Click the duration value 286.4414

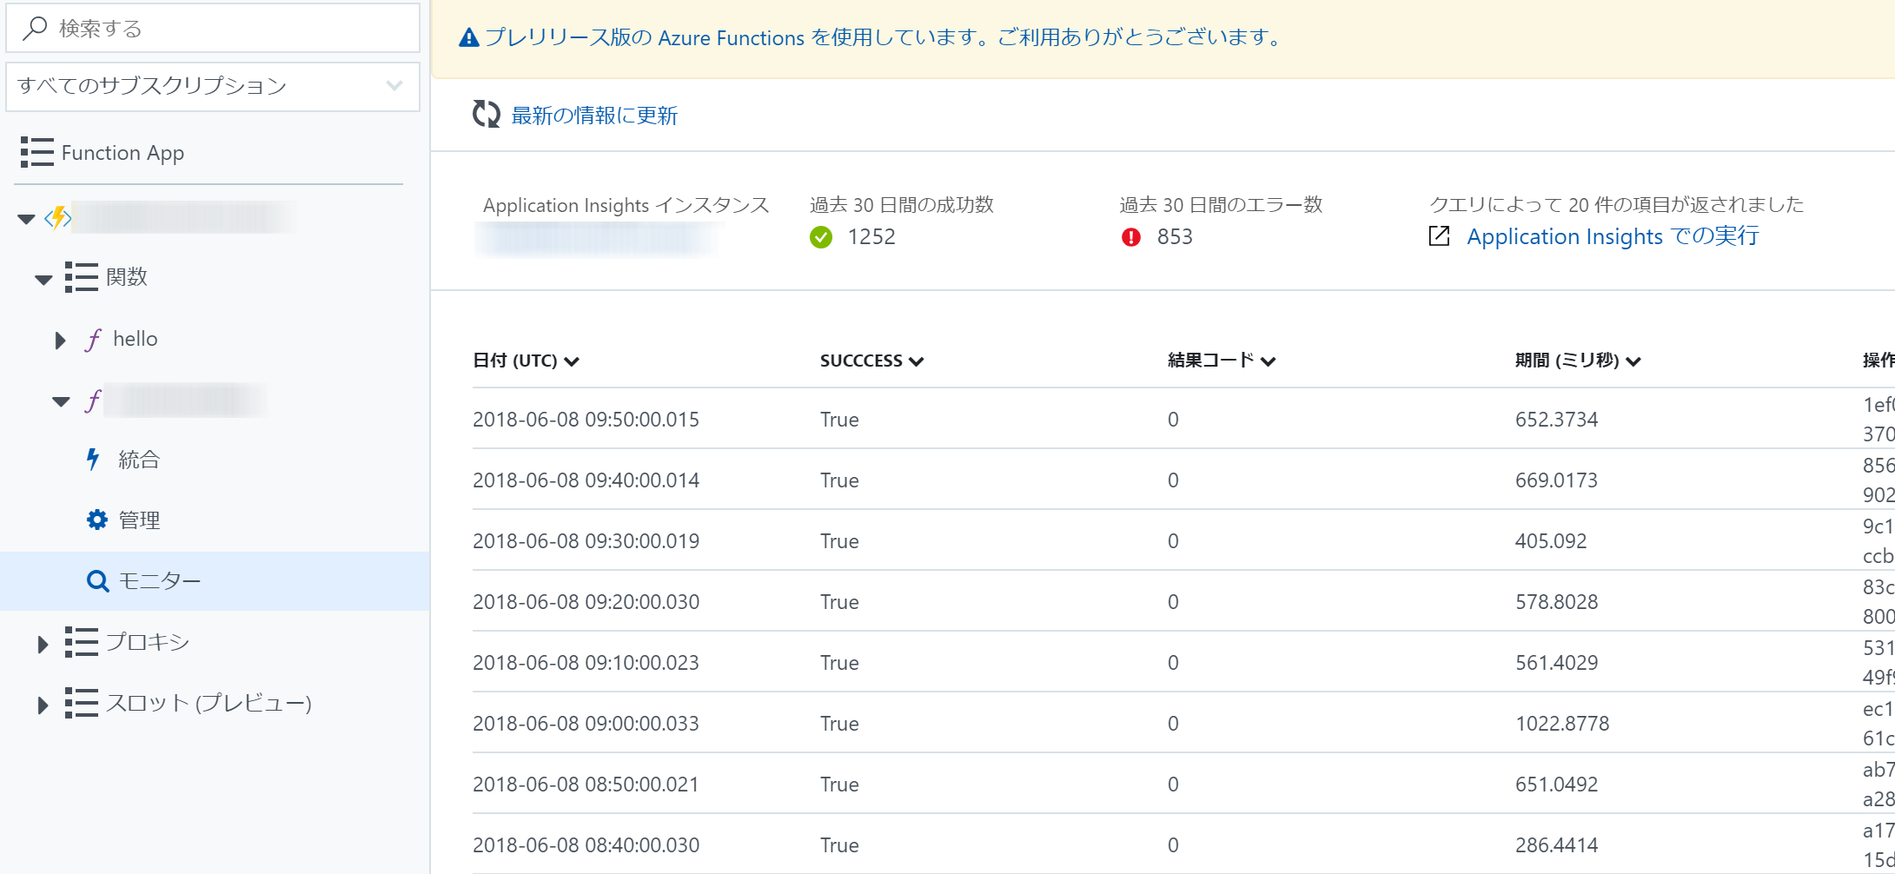(x=1556, y=845)
